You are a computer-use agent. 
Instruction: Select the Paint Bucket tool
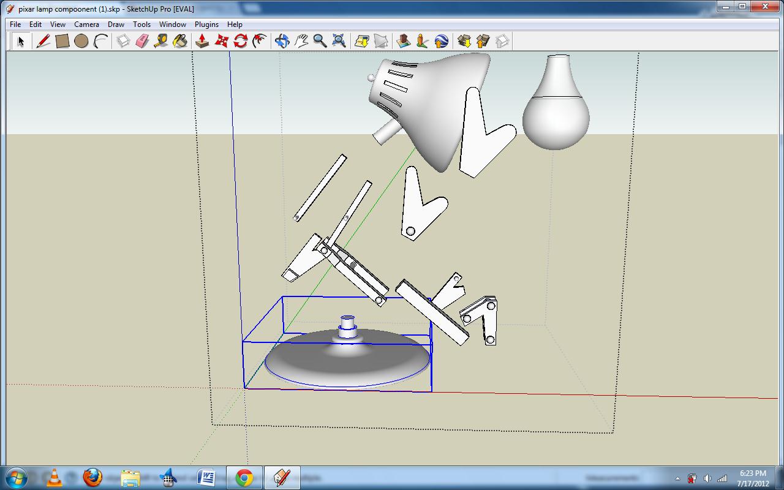(x=180, y=41)
